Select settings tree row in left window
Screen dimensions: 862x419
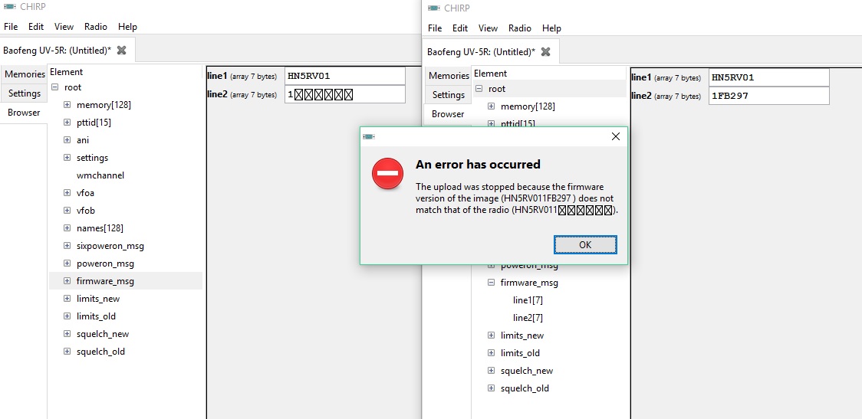(125, 158)
